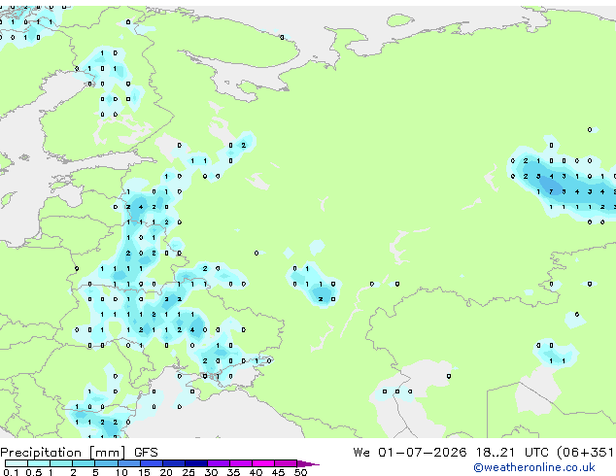Click the legend value '40'

pos(256,472)
